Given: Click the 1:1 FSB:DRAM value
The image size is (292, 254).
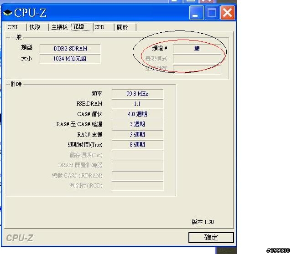Looking at the screenshot, I should point(137,104).
